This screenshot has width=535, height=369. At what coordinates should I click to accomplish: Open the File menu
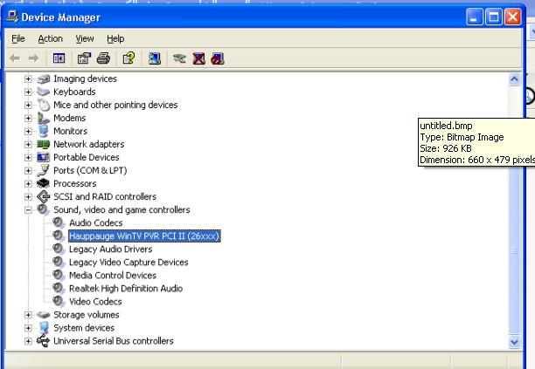18,38
